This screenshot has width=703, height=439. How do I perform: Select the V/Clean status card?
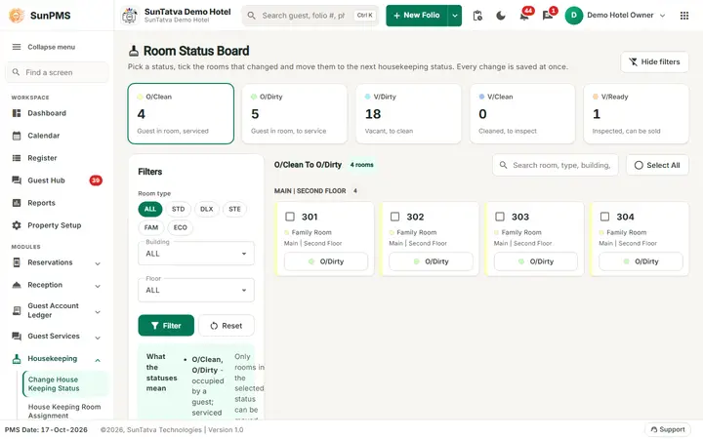pyautogui.click(x=522, y=114)
